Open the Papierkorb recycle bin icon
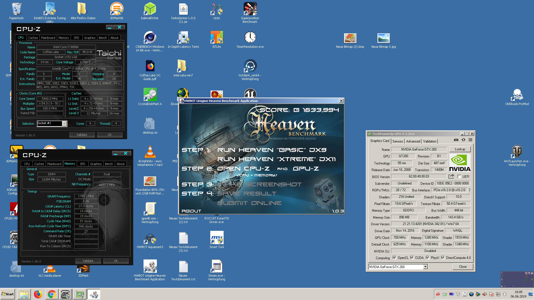Viewport: 534px width, 300px height. click(16, 11)
